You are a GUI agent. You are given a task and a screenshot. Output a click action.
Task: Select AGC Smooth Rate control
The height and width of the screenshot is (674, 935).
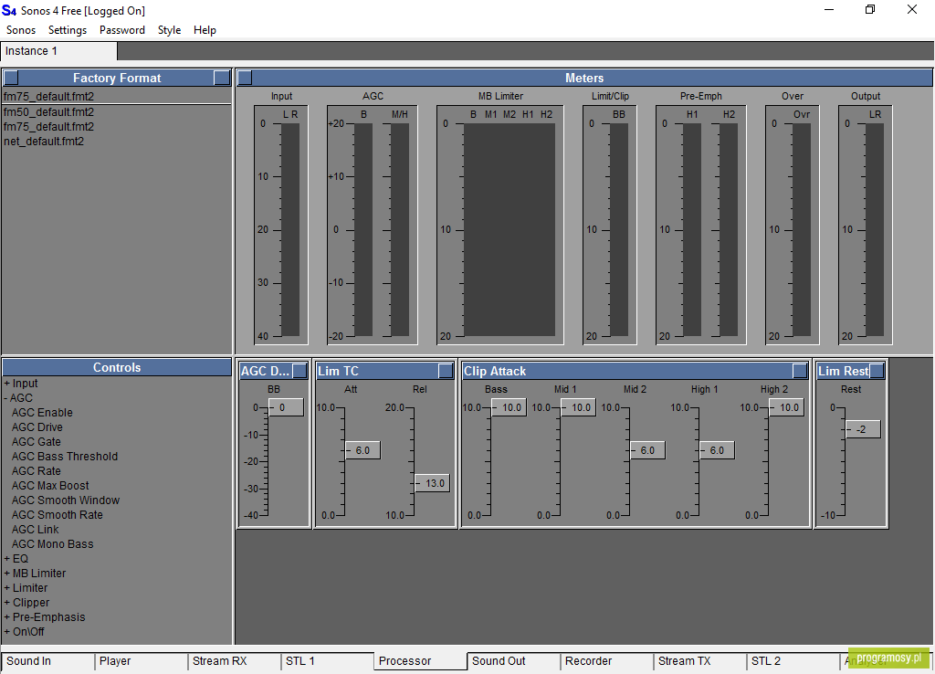tap(58, 515)
